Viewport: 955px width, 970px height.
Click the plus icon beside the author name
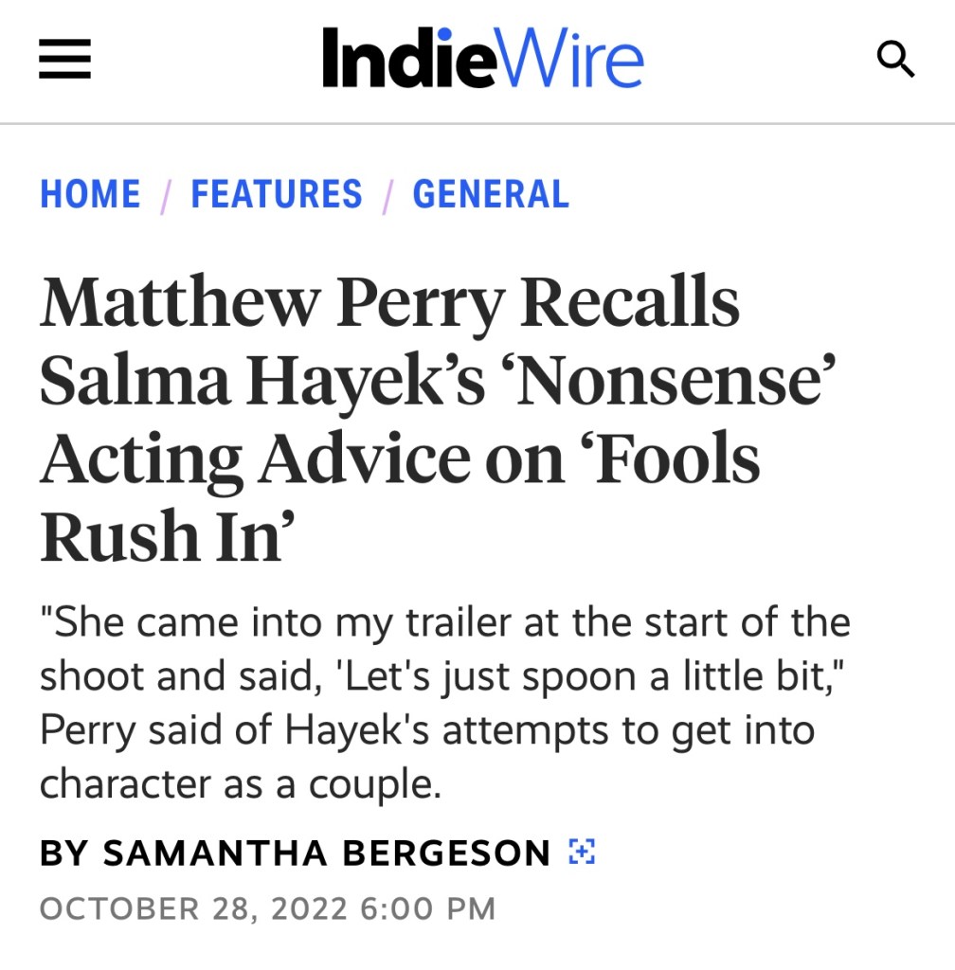[581, 852]
